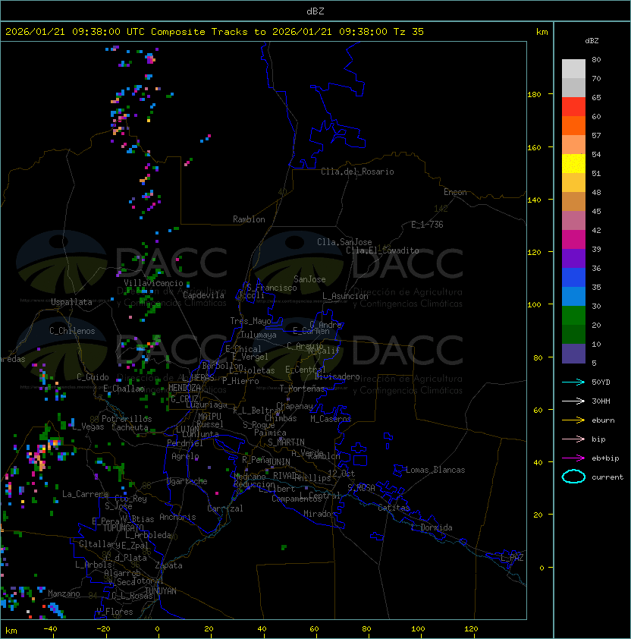
Task: Pick the purple 36–39 dBZ swatch
Action: pyautogui.click(x=573, y=259)
